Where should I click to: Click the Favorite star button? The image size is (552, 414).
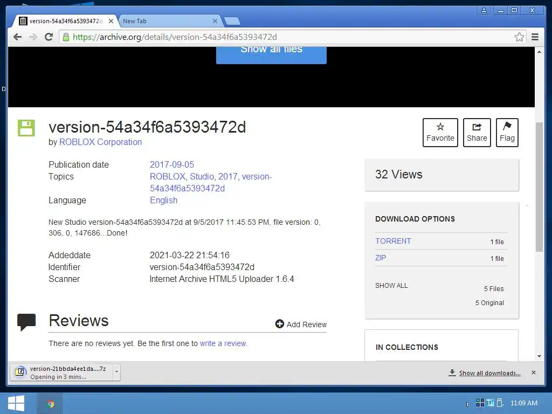(440, 133)
